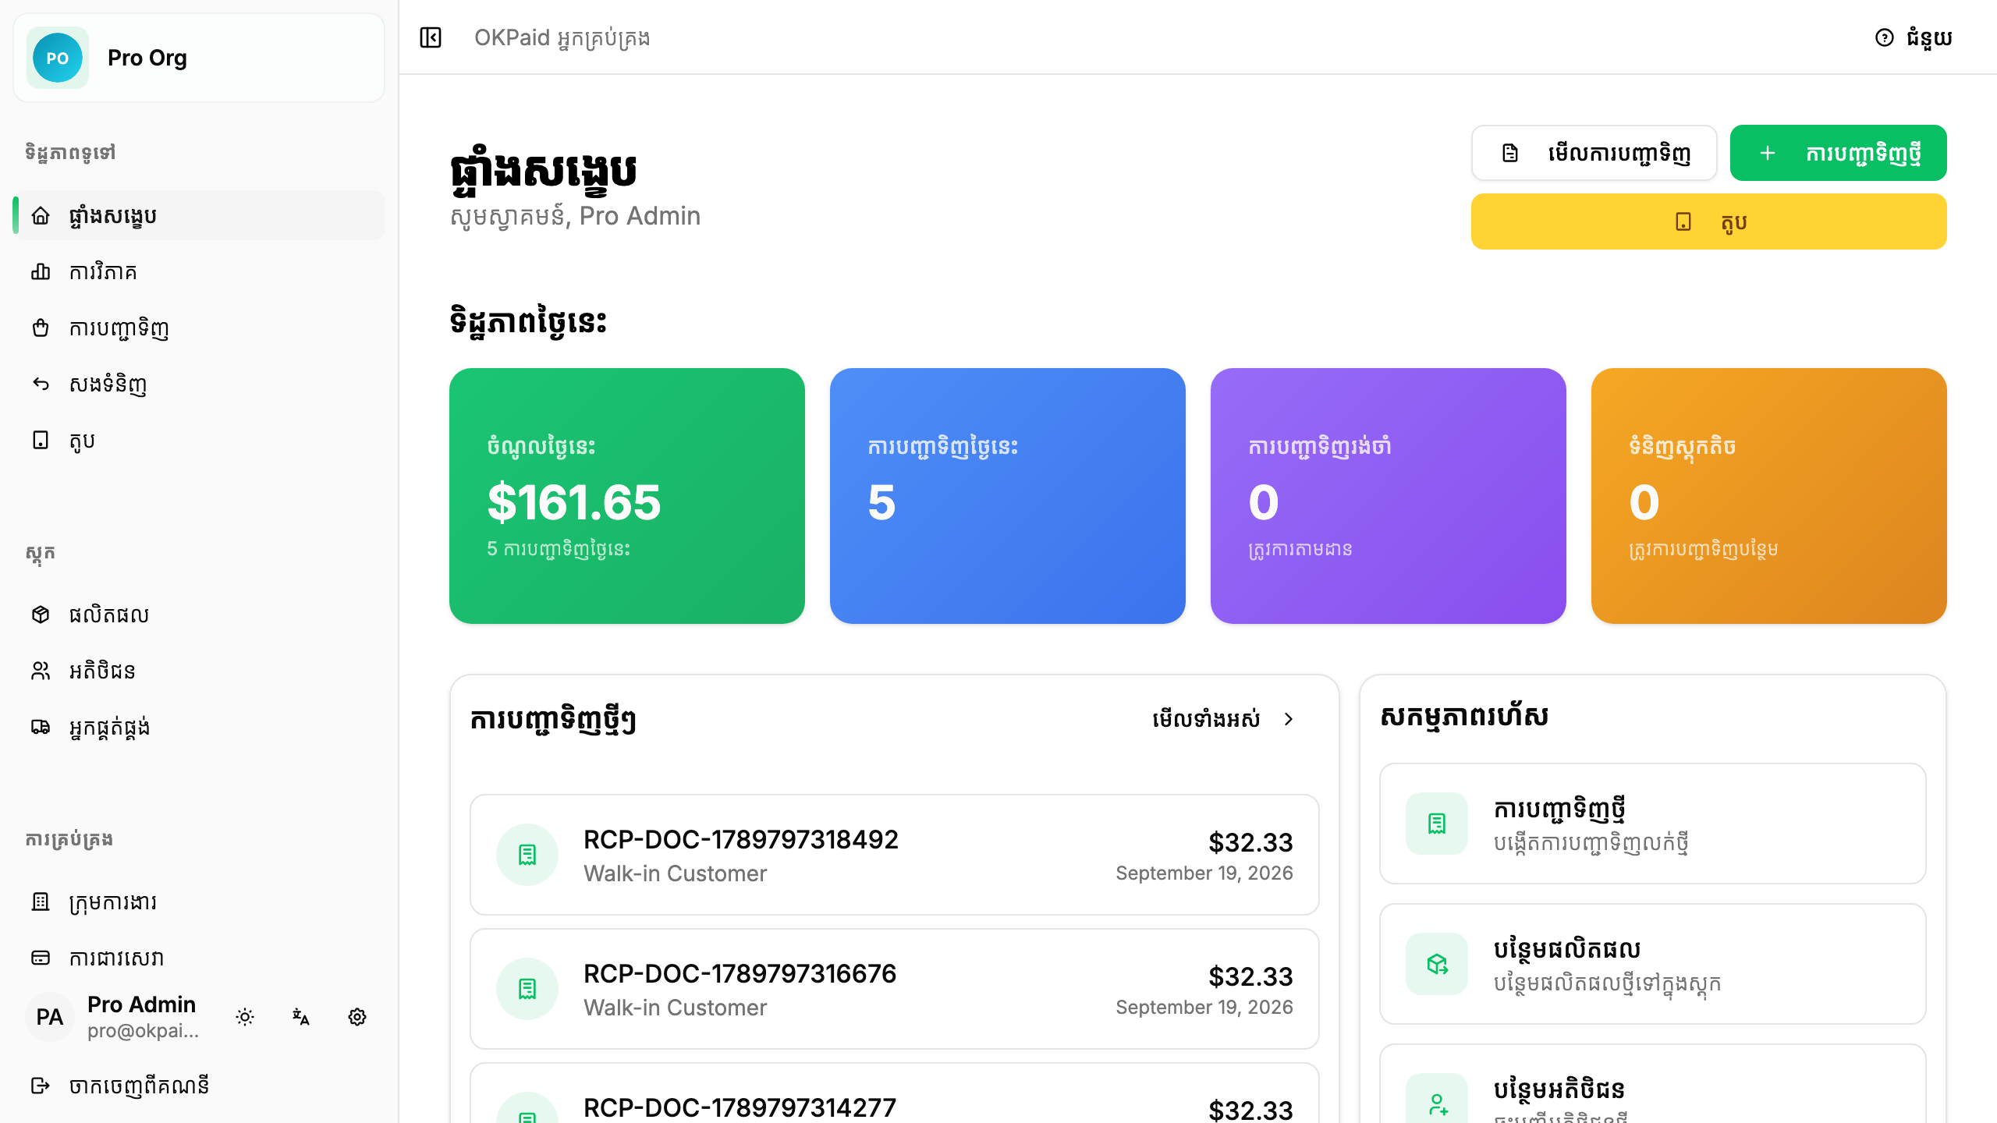Open team via the building icon
This screenshot has height=1123, width=1997.
click(41, 902)
